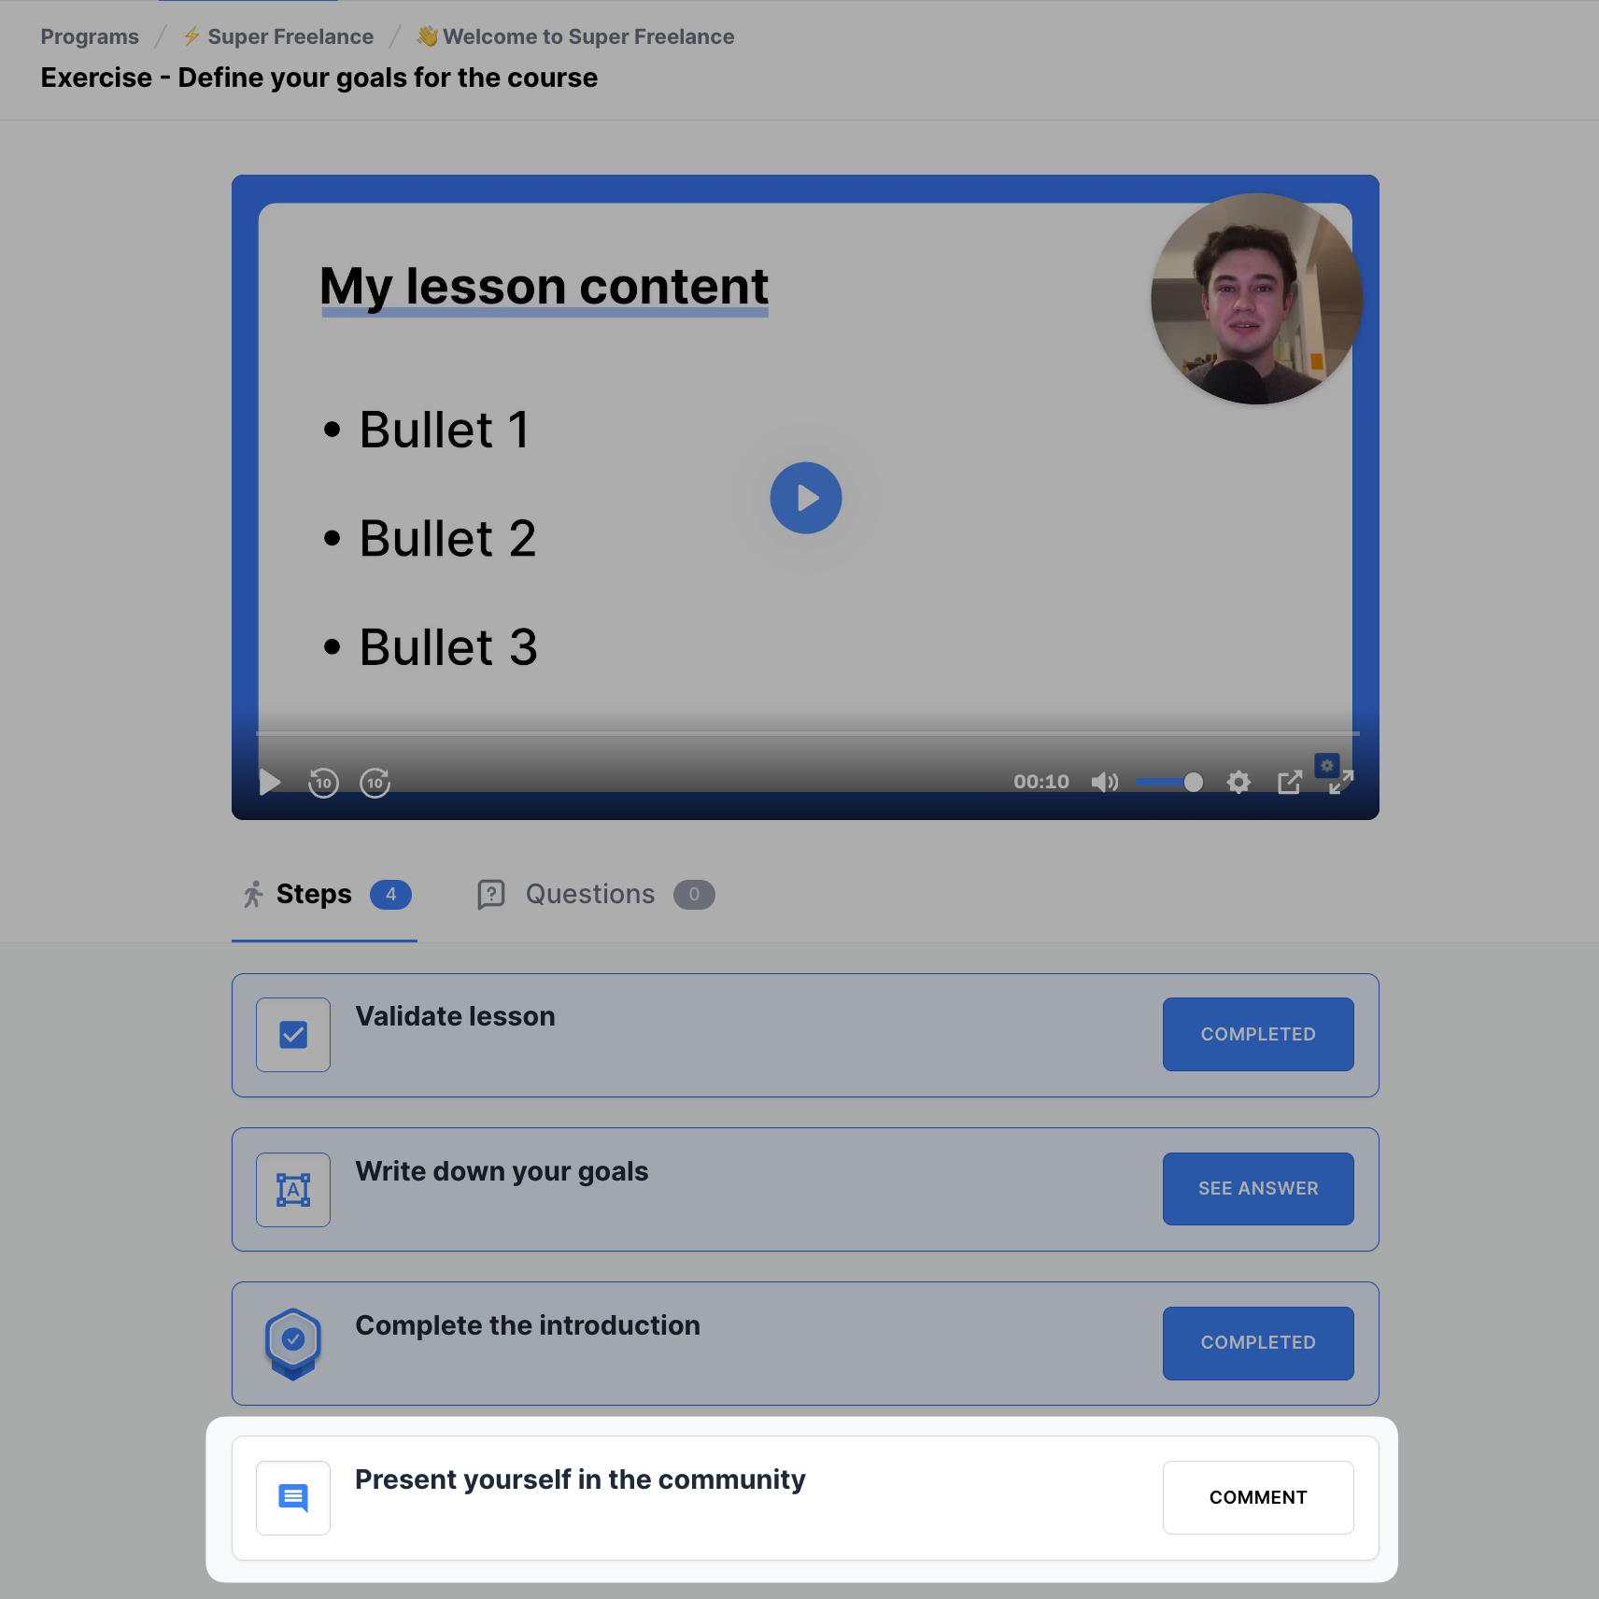Click the Steps count badge showing 4
Image resolution: width=1599 pixels, height=1599 pixels.
point(390,895)
